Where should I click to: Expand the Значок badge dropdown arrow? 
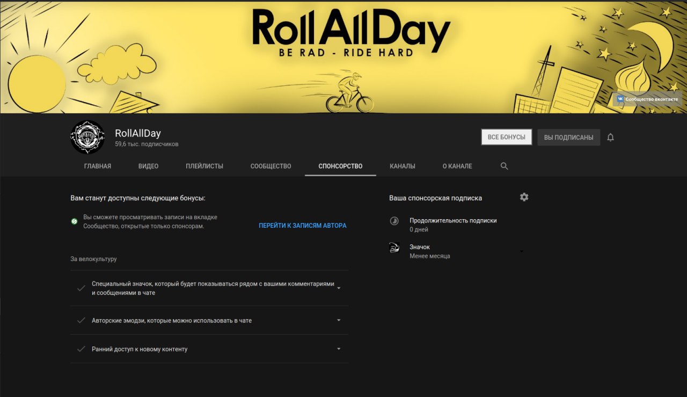tap(522, 251)
